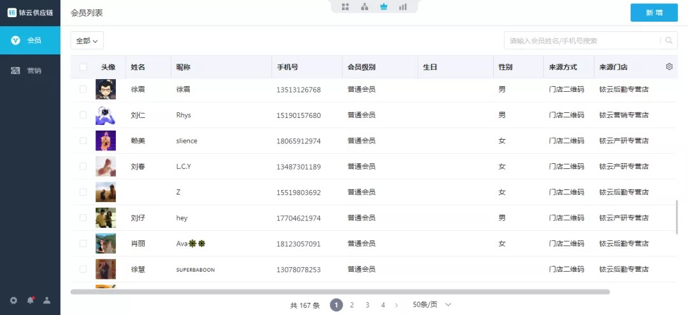Go to page 3 in pagination
The width and height of the screenshot is (688, 315).
pos(368,305)
